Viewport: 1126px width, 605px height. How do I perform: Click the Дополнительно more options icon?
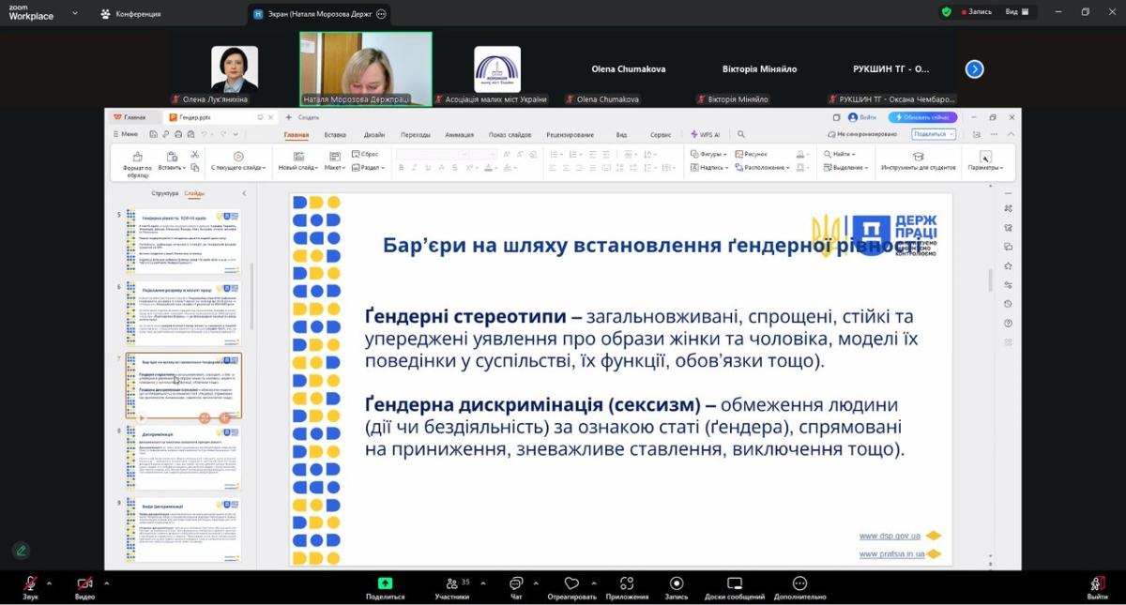(x=799, y=583)
